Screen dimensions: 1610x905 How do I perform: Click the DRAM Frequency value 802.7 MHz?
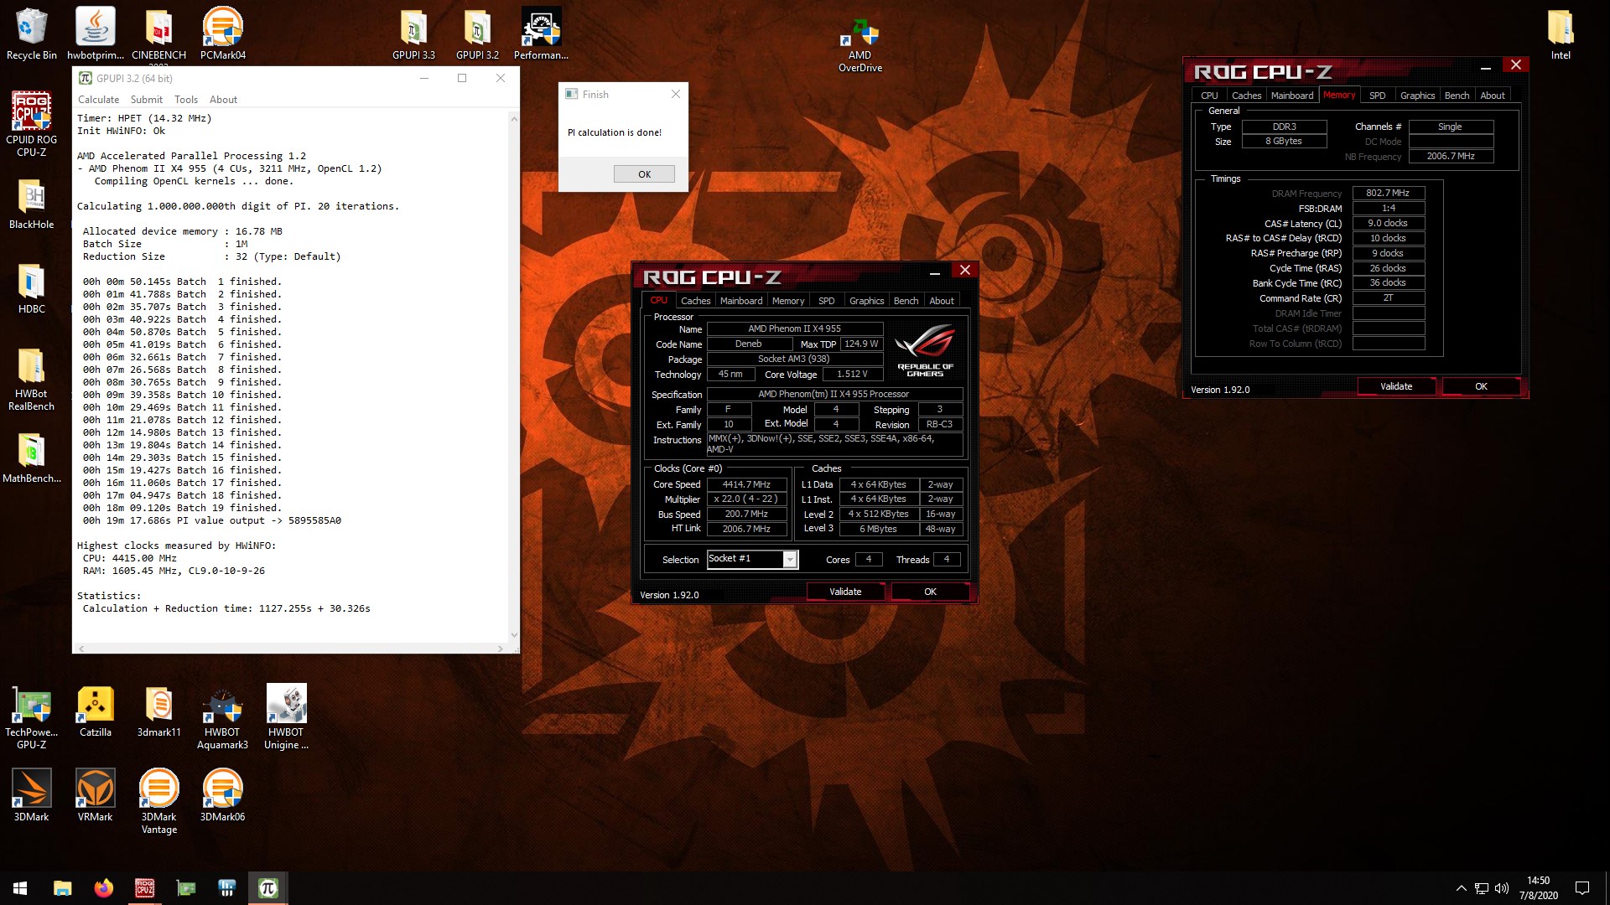coord(1388,193)
